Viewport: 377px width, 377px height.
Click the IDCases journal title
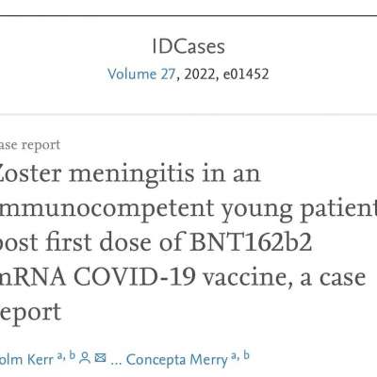[188, 46]
